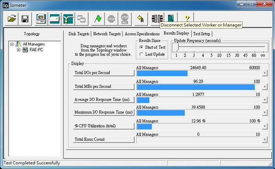275x169 pixels.
Task: Click the Average I/O Response Time bar
Action: pyautogui.click(x=198, y=100)
